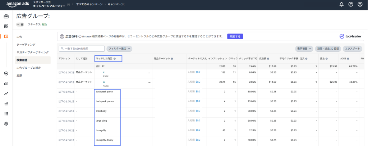The width and height of the screenshot is (368, 146).
Task: Open the trending arrow insights icon
Action: [x=6, y=93]
